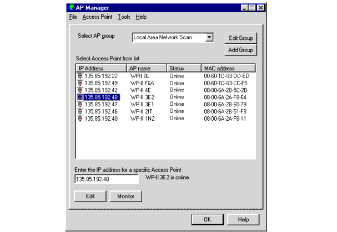Click the access point icon beside 135.85.192.42
The height and width of the screenshot is (232, 337).
(x=80, y=90)
